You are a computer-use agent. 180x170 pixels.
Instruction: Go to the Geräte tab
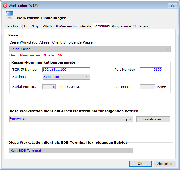(86, 26)
